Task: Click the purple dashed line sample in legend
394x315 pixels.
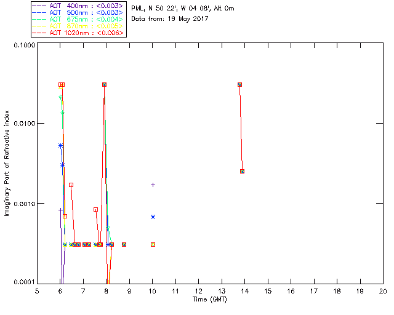Action: [39, 6]
